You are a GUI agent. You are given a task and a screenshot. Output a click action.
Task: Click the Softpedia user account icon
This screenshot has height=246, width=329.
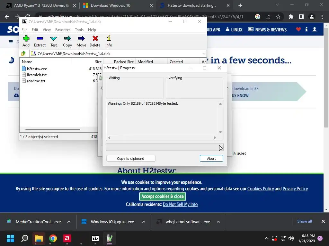tap(315, 29)
